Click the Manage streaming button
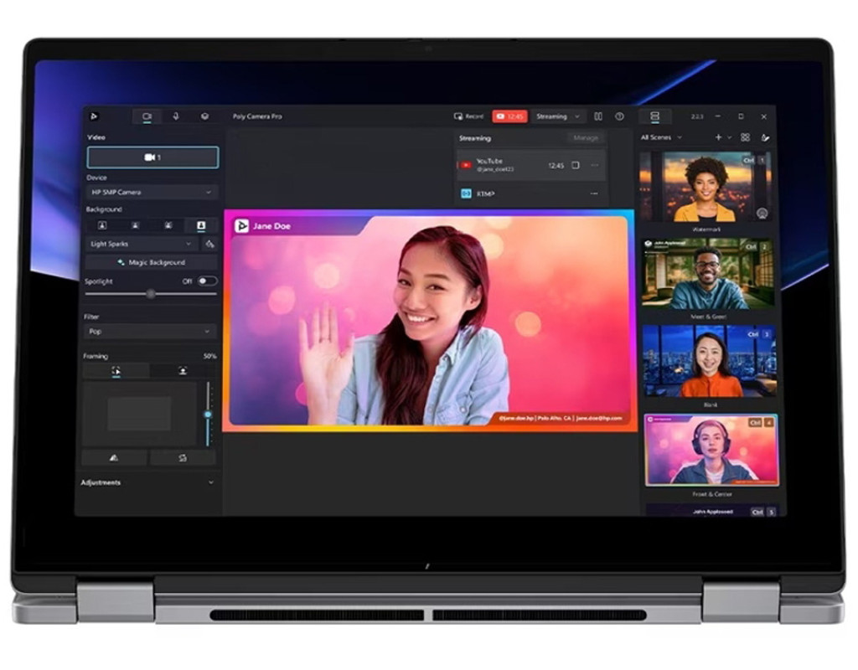 pyautogui.click(x=586, y=137)
